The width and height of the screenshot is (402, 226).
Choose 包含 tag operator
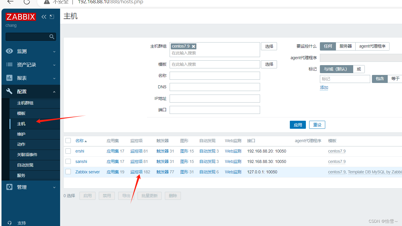(380, 79)
